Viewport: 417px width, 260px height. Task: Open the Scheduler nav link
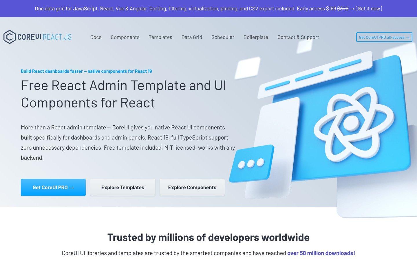click(223, 37)
